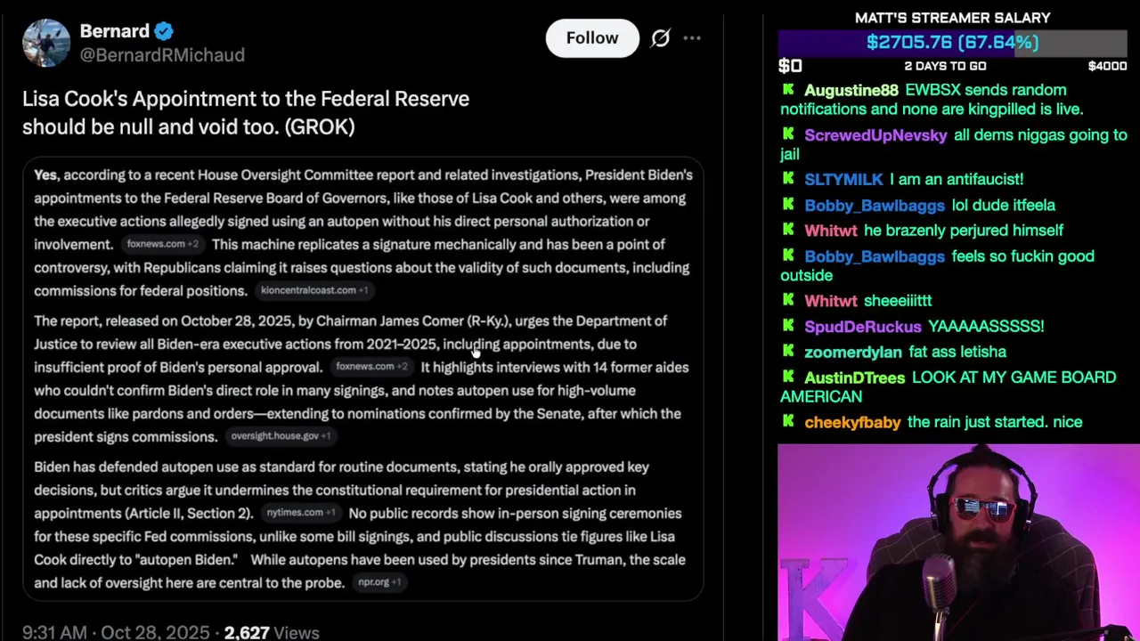1140x641 pixels.
Task: Click the 2 DAYS TO GO label
Action: (x=945, y=67)
